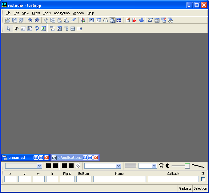Expand the wide middle combo box
The image size is (209, 193).
click(x=118, y=166)
